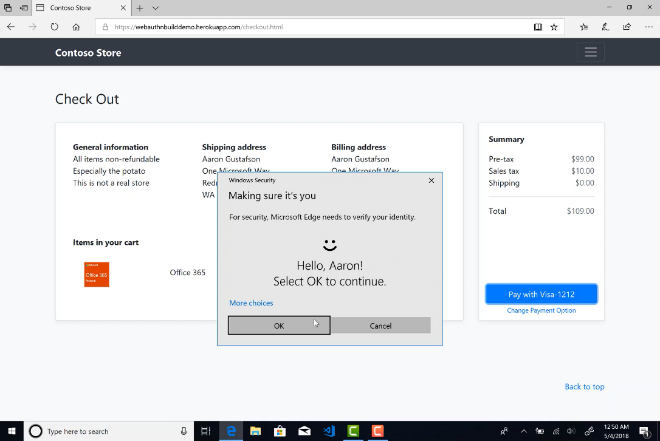Open the Action Center notifications icon
The height and width of the screenshot is (441, 660).
tap(644, 431)
